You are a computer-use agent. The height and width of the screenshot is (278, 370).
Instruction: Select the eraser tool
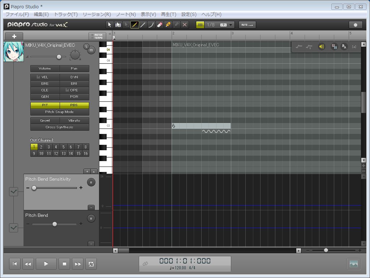pos(159,25)
